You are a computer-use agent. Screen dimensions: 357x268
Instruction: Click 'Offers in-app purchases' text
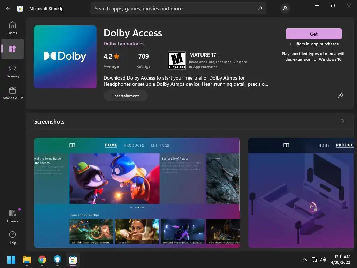pos(314,44)
